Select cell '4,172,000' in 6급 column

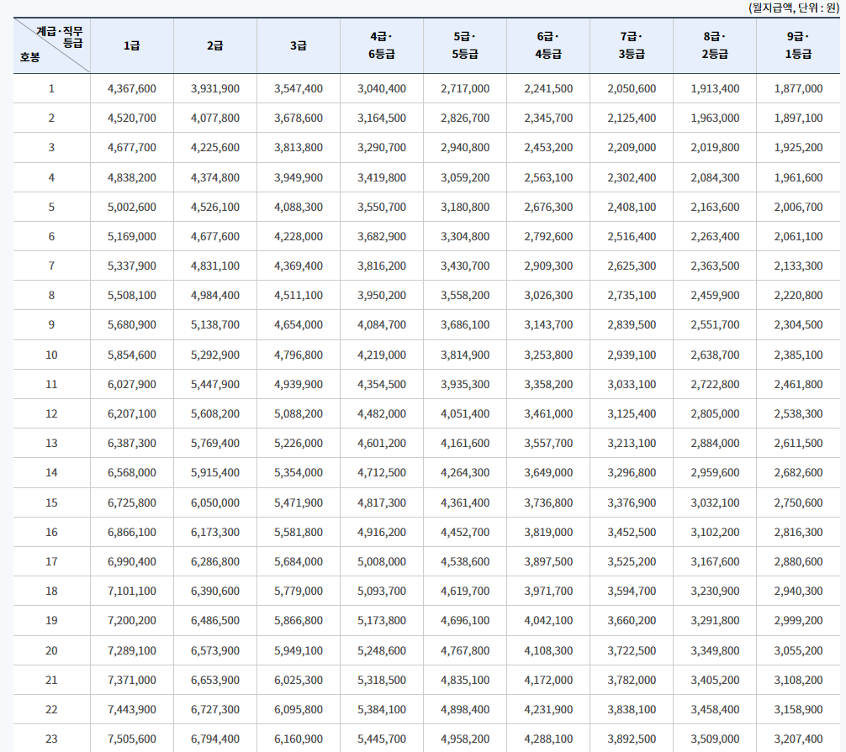tap(548, 680)
